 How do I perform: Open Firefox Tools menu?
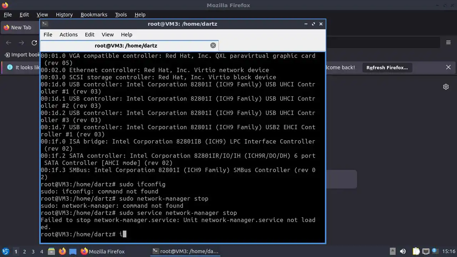coord(121,15)
